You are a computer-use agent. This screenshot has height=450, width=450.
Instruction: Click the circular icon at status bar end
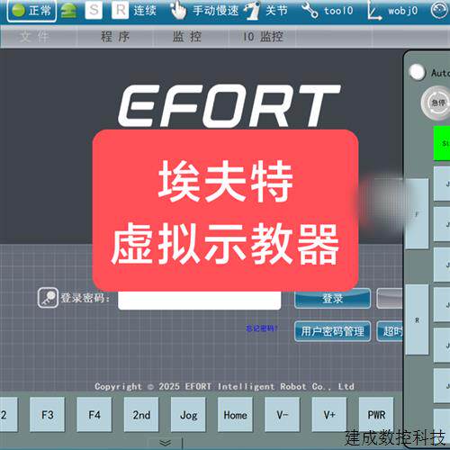pyautogui.click(x=440, y=10)
